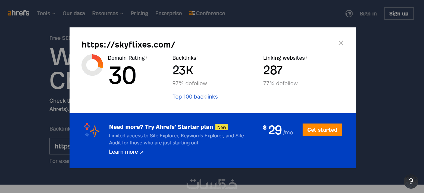Viewport: 424px width, 193px height.
Task: Click the $29 /mo price
Action: (x=278, y=130)
